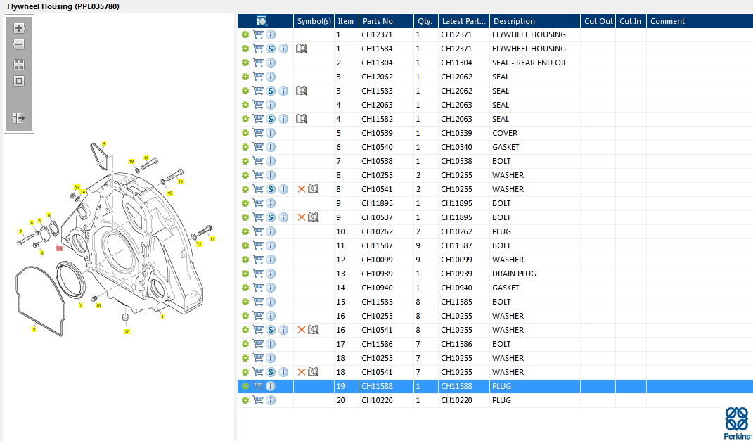The width and height of the screenshot is (753, 441).
Task: Click the single-square fit view icon
Action: [x=19, y=80]
